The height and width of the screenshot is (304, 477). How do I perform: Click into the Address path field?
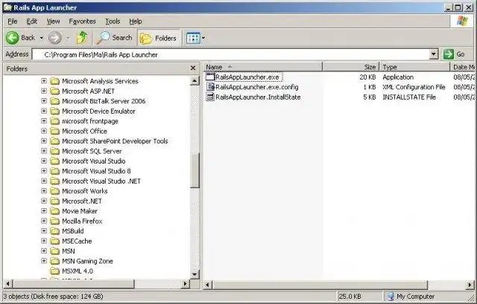click(231, 54)
